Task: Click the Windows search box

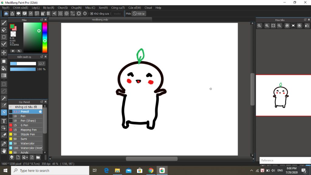Action: tap(50, 170)
